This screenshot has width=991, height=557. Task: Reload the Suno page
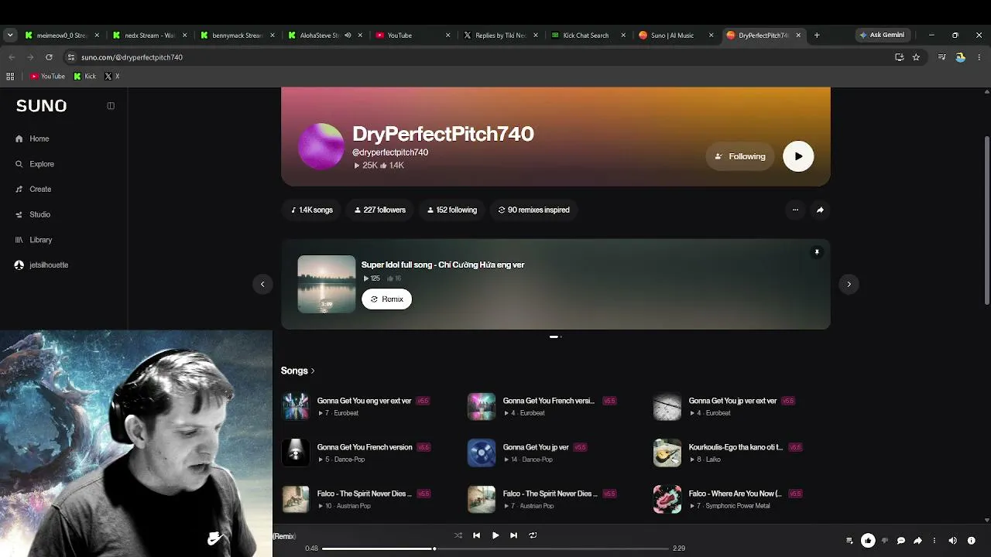pos(49,57)
